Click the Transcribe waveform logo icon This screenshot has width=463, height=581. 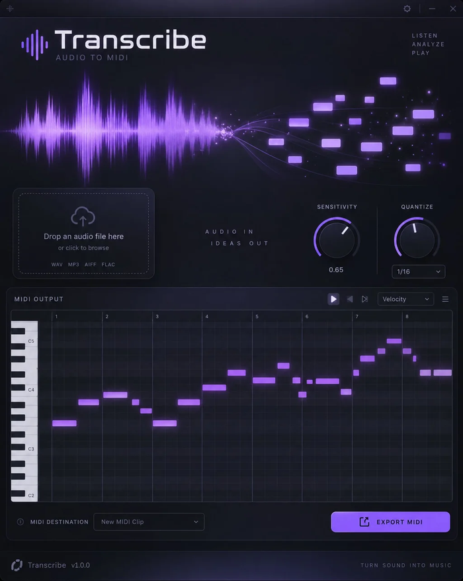click(34, 45)
